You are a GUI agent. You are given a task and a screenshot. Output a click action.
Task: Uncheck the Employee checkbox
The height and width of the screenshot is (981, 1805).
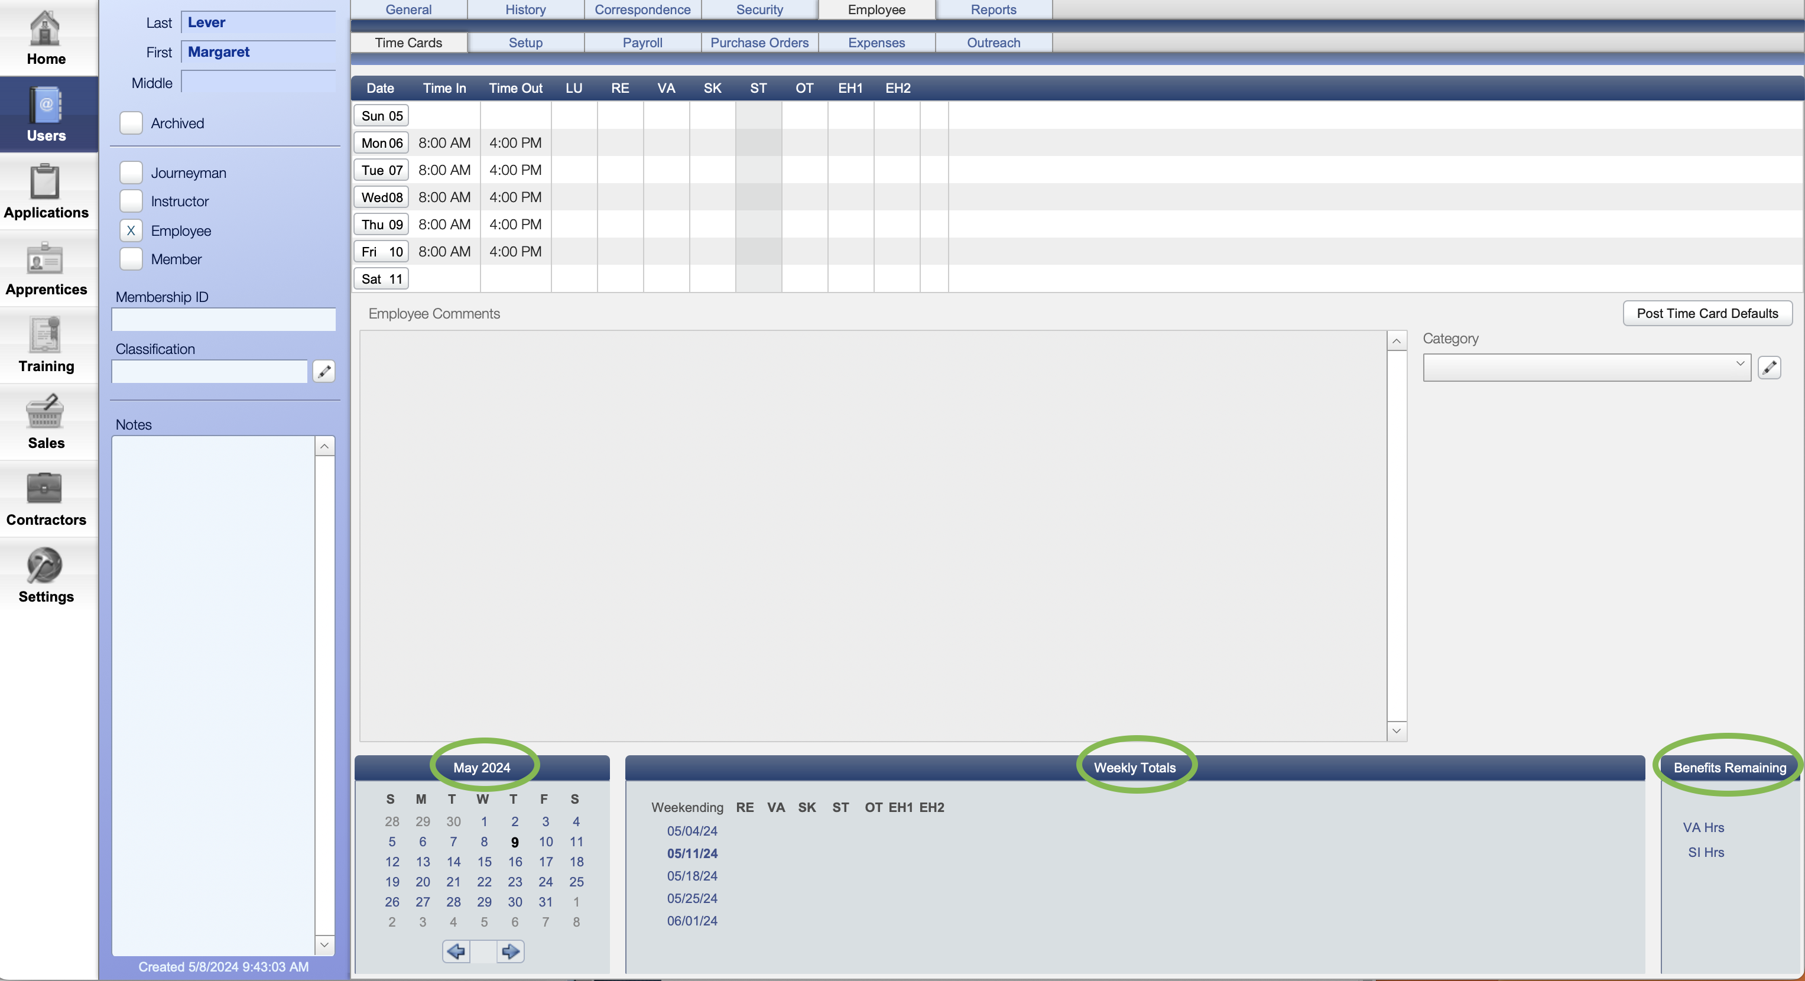(131, 230)
